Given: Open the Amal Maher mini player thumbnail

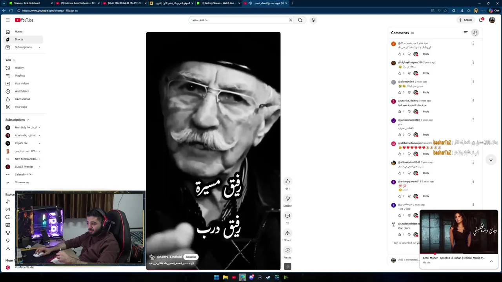Looking at the screenshot, I should 458,232.
